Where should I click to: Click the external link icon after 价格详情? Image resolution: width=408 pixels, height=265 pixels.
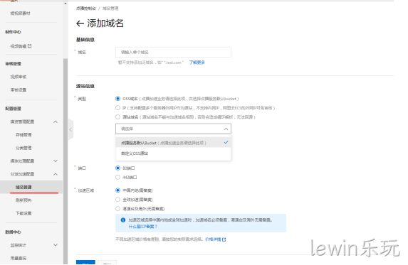click(x=224, y=239)
